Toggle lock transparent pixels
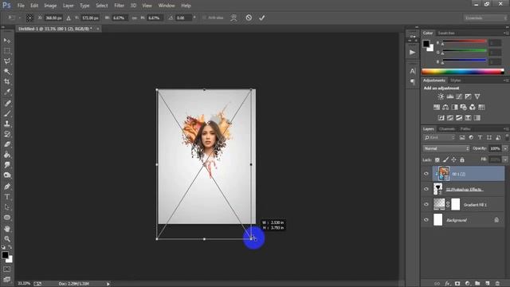This screenshot has width=510, height=287. (x=437, y=159)
